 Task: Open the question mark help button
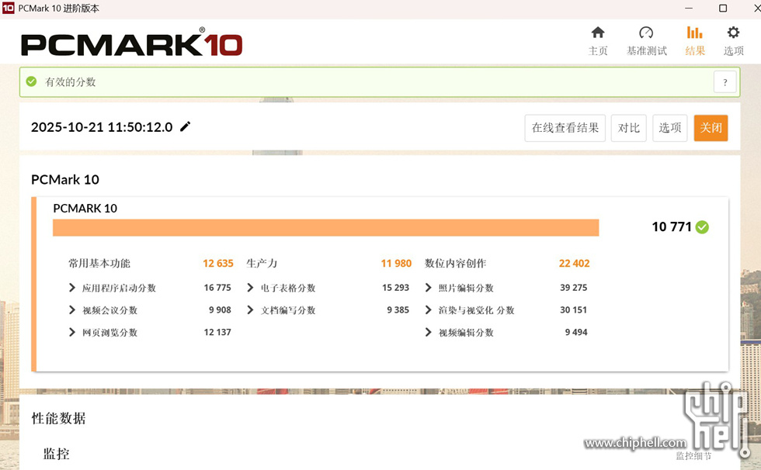click(x=725, y=82)
